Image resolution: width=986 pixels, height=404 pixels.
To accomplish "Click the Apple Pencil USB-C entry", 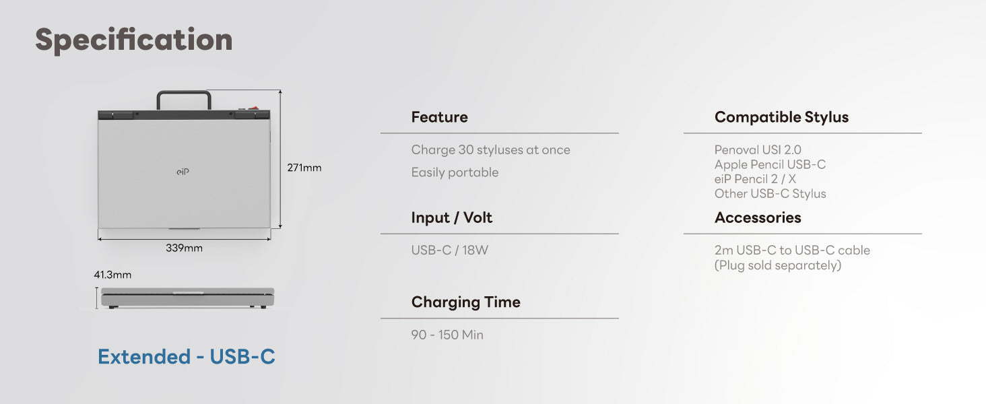I will click(770, 164).
